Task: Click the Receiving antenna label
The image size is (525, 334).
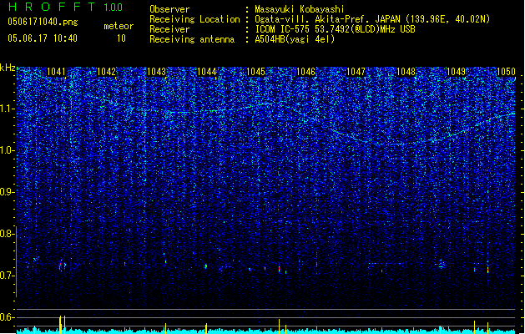Action: 192,39
